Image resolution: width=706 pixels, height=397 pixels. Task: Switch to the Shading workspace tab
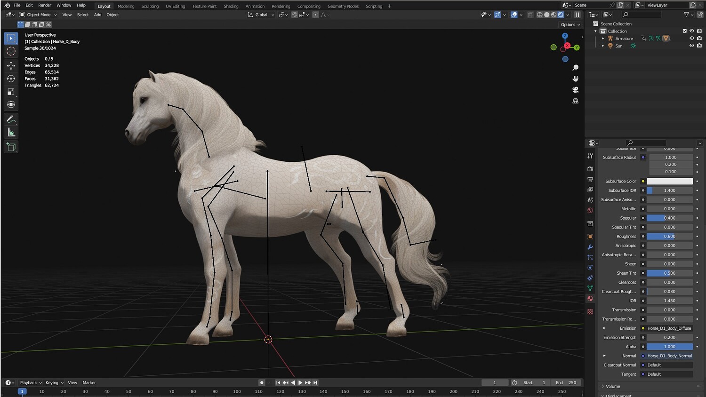pyautogui.click(x=231, y=6)
